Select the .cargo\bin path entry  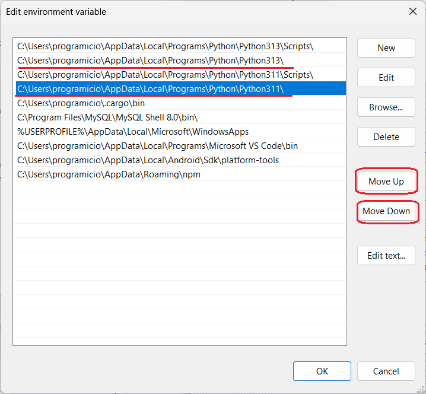[180, 103]
